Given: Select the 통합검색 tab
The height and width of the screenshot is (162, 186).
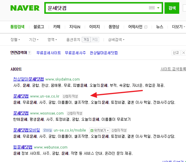Looking at the screenshot, I should pyautogui.click(x=17, y=27).
